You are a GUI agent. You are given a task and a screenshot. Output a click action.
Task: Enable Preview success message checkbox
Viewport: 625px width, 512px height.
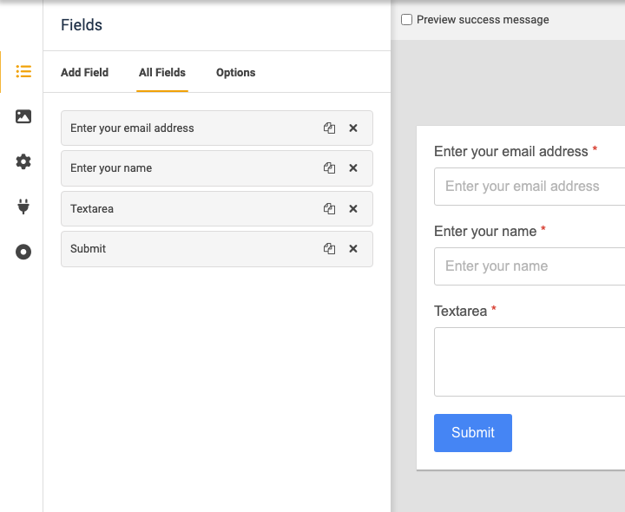click(x=406, y=19)
